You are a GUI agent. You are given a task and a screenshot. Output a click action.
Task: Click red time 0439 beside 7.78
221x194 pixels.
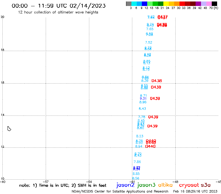pos(153,117)
